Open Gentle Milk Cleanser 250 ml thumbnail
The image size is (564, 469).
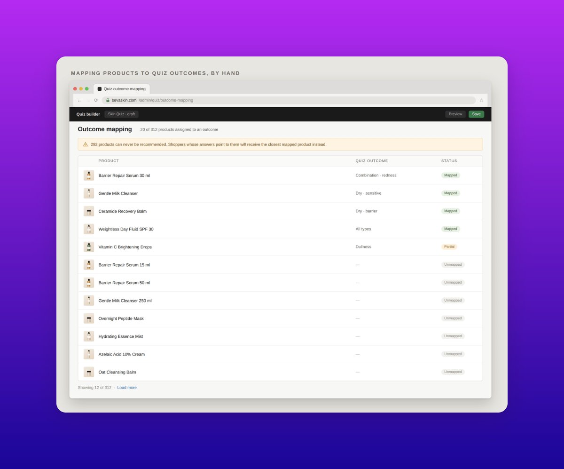coord(89,301)
